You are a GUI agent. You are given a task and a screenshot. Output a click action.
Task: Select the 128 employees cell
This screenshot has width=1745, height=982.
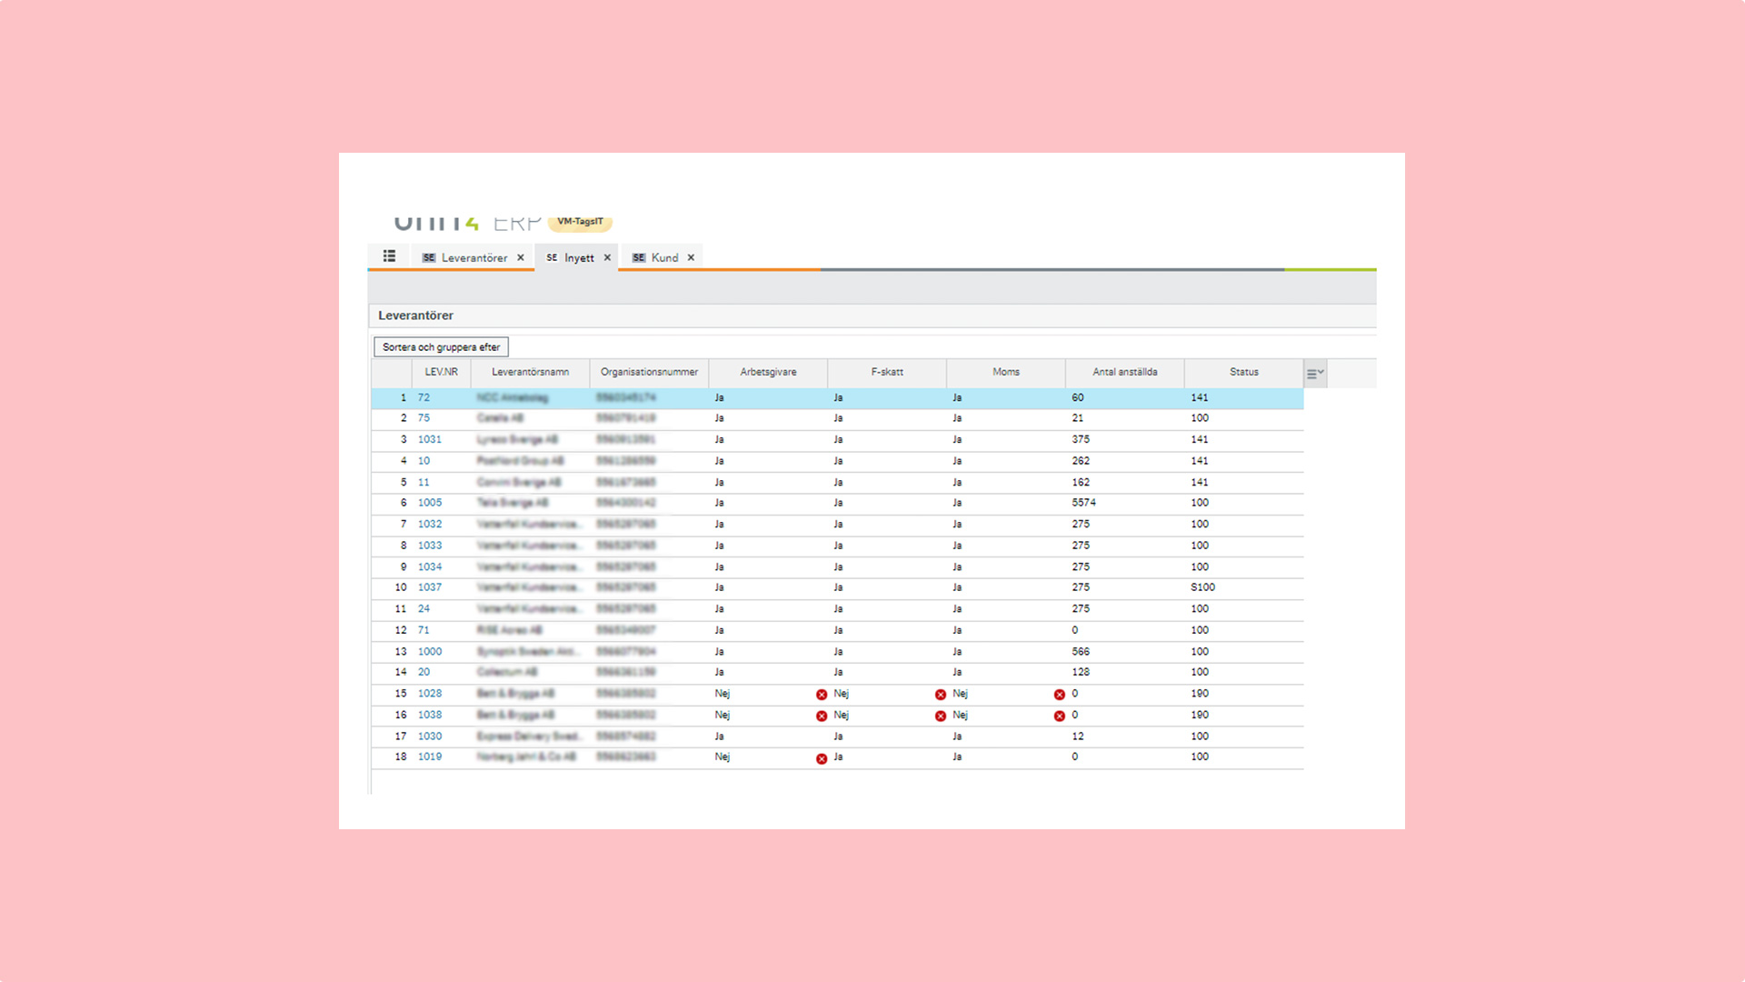pos(1125,672)
